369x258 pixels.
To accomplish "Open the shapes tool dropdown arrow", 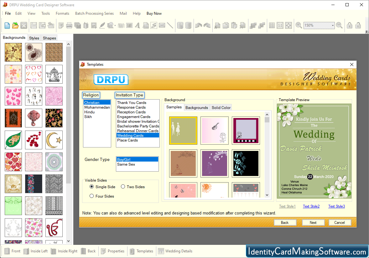I will point(115,25).
